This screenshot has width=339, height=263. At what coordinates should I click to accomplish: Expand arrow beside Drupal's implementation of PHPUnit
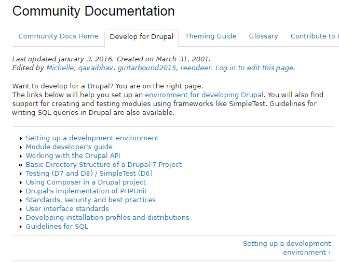[x=21, y=192]
